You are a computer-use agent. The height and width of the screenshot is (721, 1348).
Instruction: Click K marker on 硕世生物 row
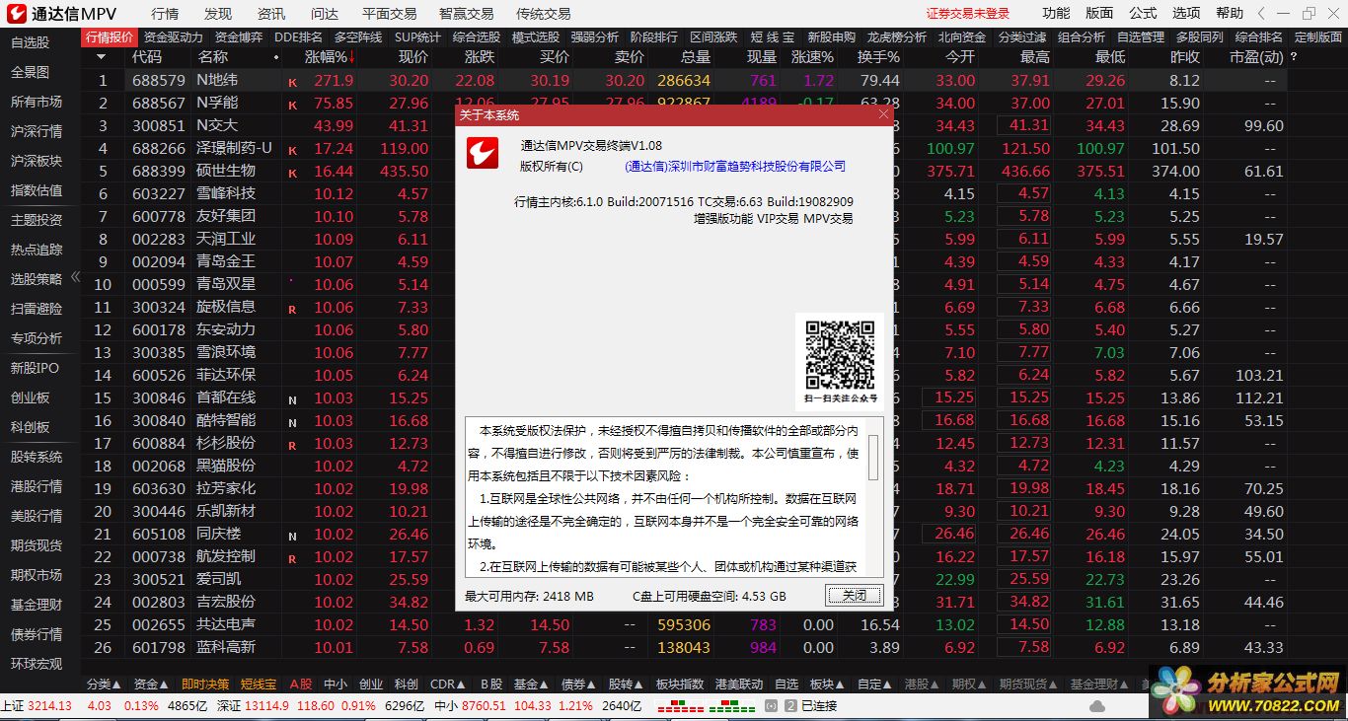(292, 173)
